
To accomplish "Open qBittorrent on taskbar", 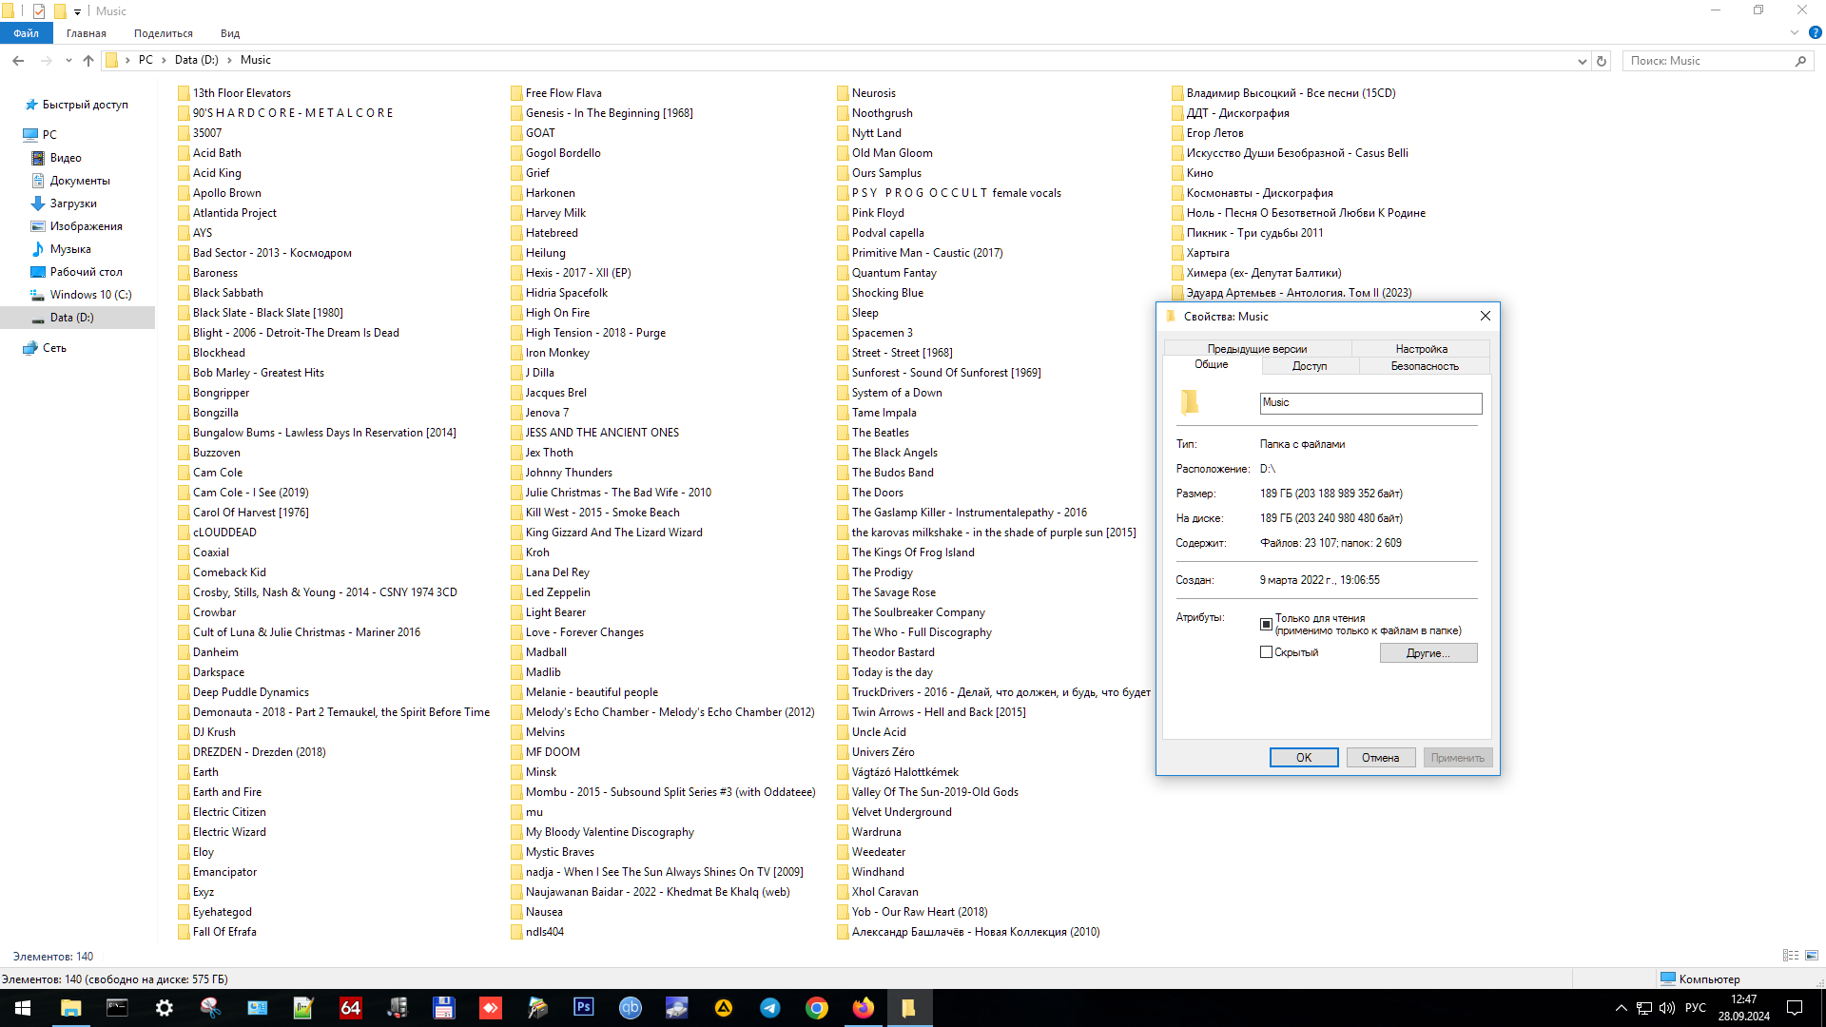I will (x=631, y=1008).
